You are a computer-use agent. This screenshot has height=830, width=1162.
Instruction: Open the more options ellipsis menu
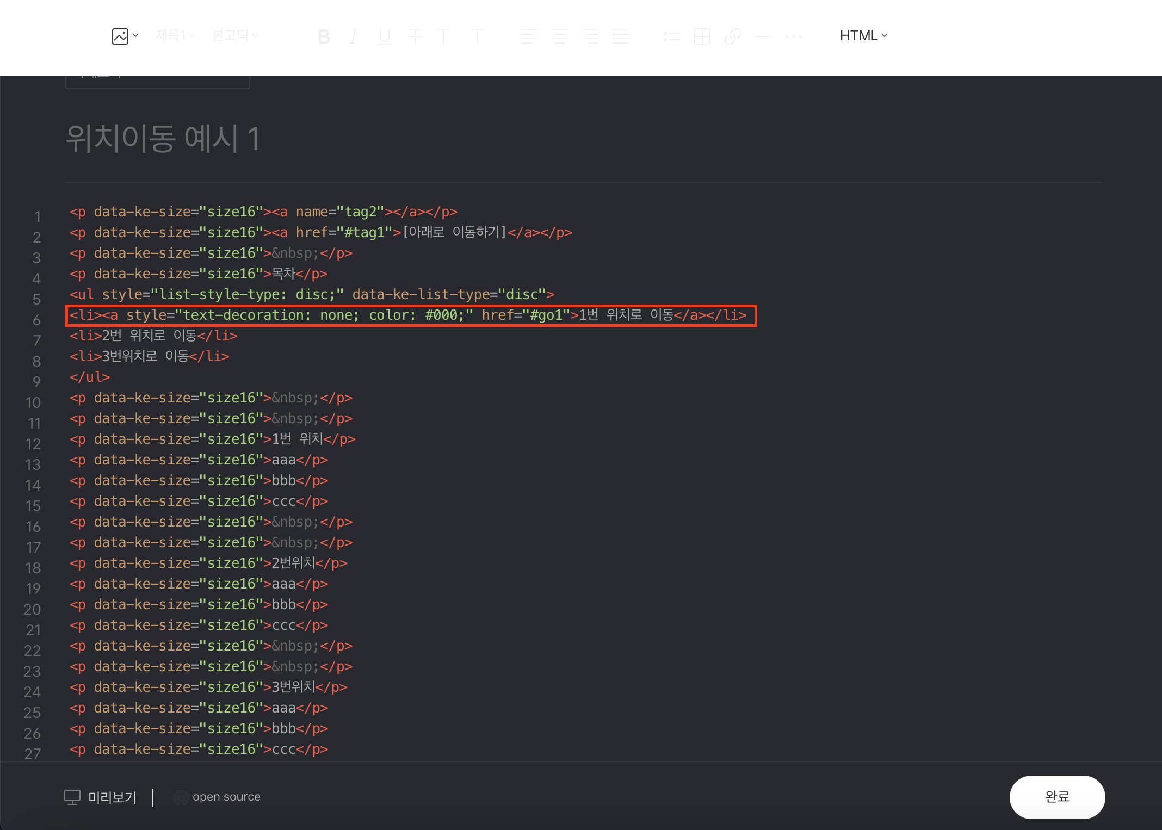[x=794, y=36]
